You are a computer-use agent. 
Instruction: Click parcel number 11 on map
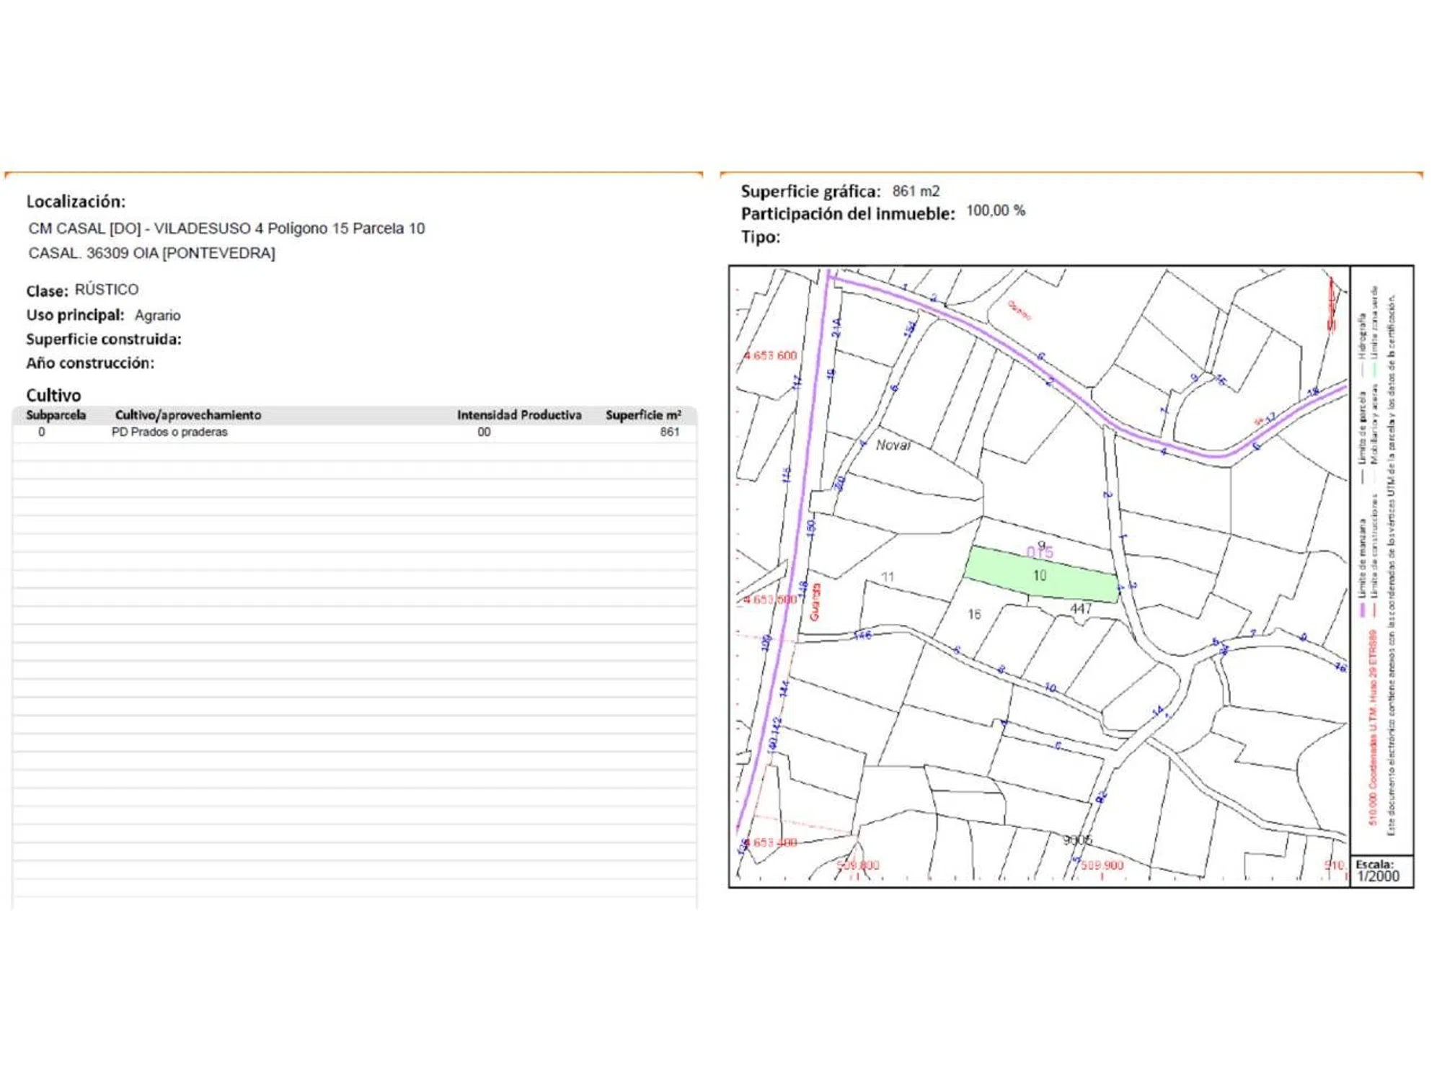coord(888,577)
